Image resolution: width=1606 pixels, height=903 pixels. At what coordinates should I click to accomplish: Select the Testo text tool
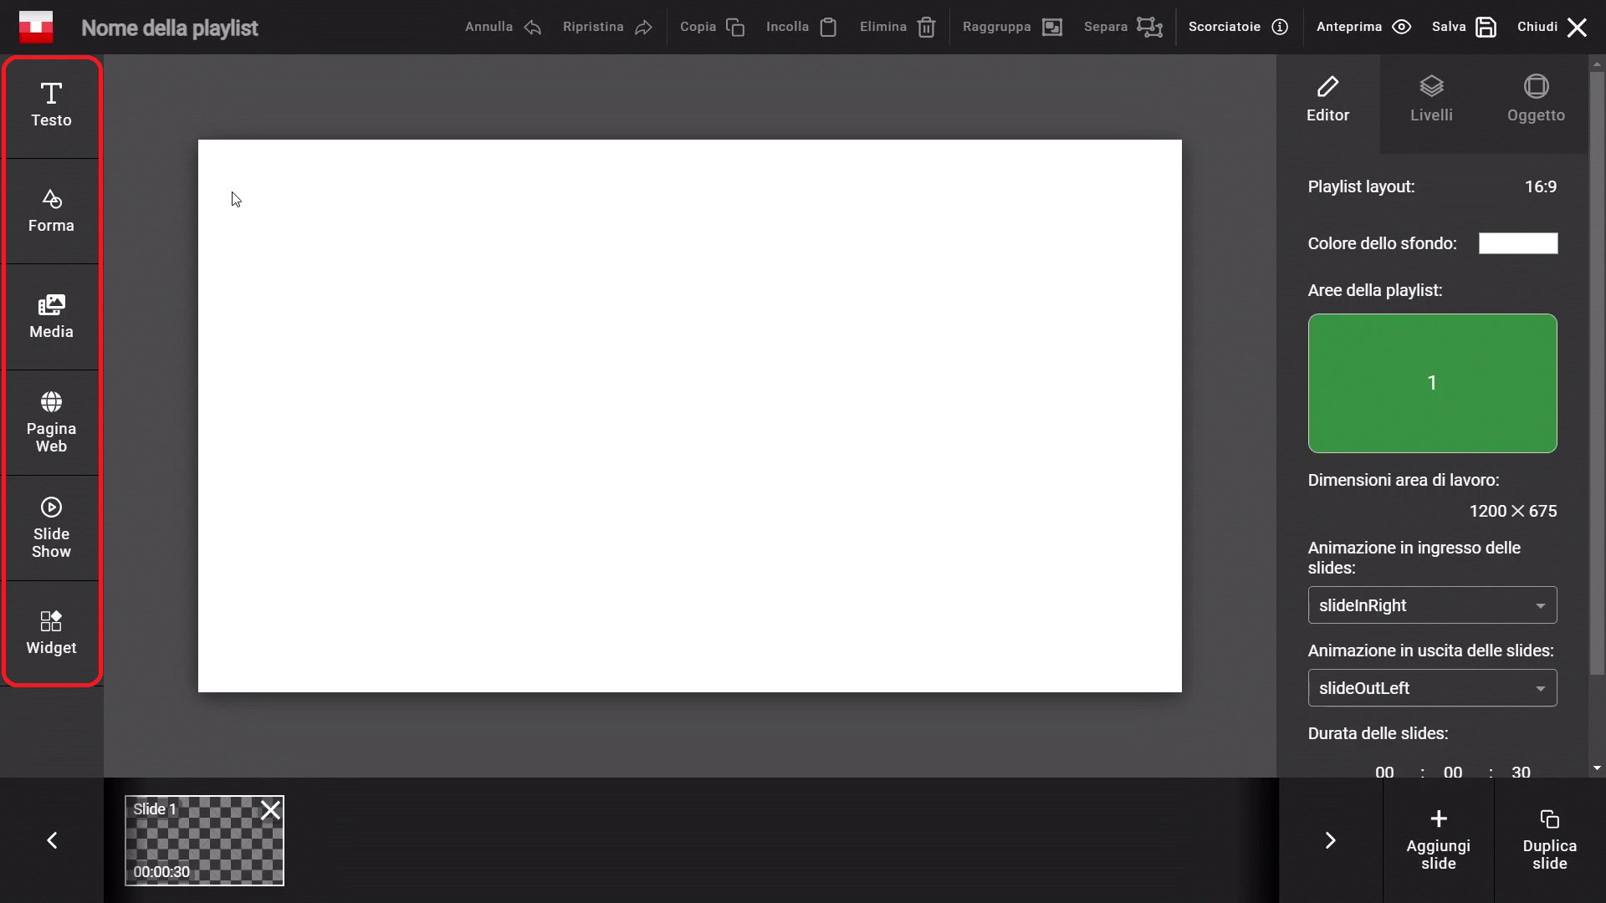pyautogui.click(x=51, y=105)
